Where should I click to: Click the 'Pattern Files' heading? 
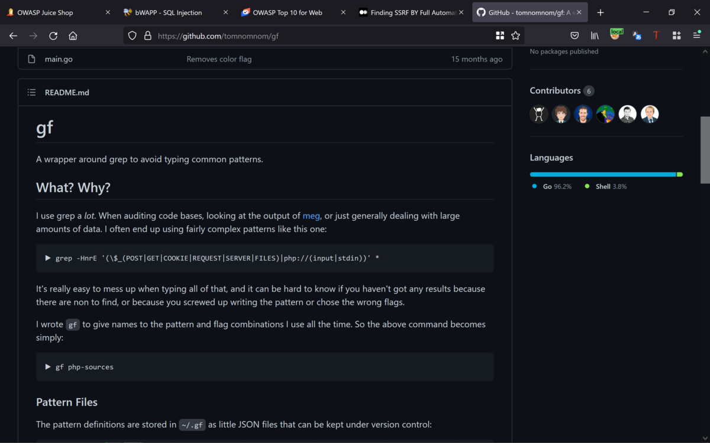click(x=67, y=402)
